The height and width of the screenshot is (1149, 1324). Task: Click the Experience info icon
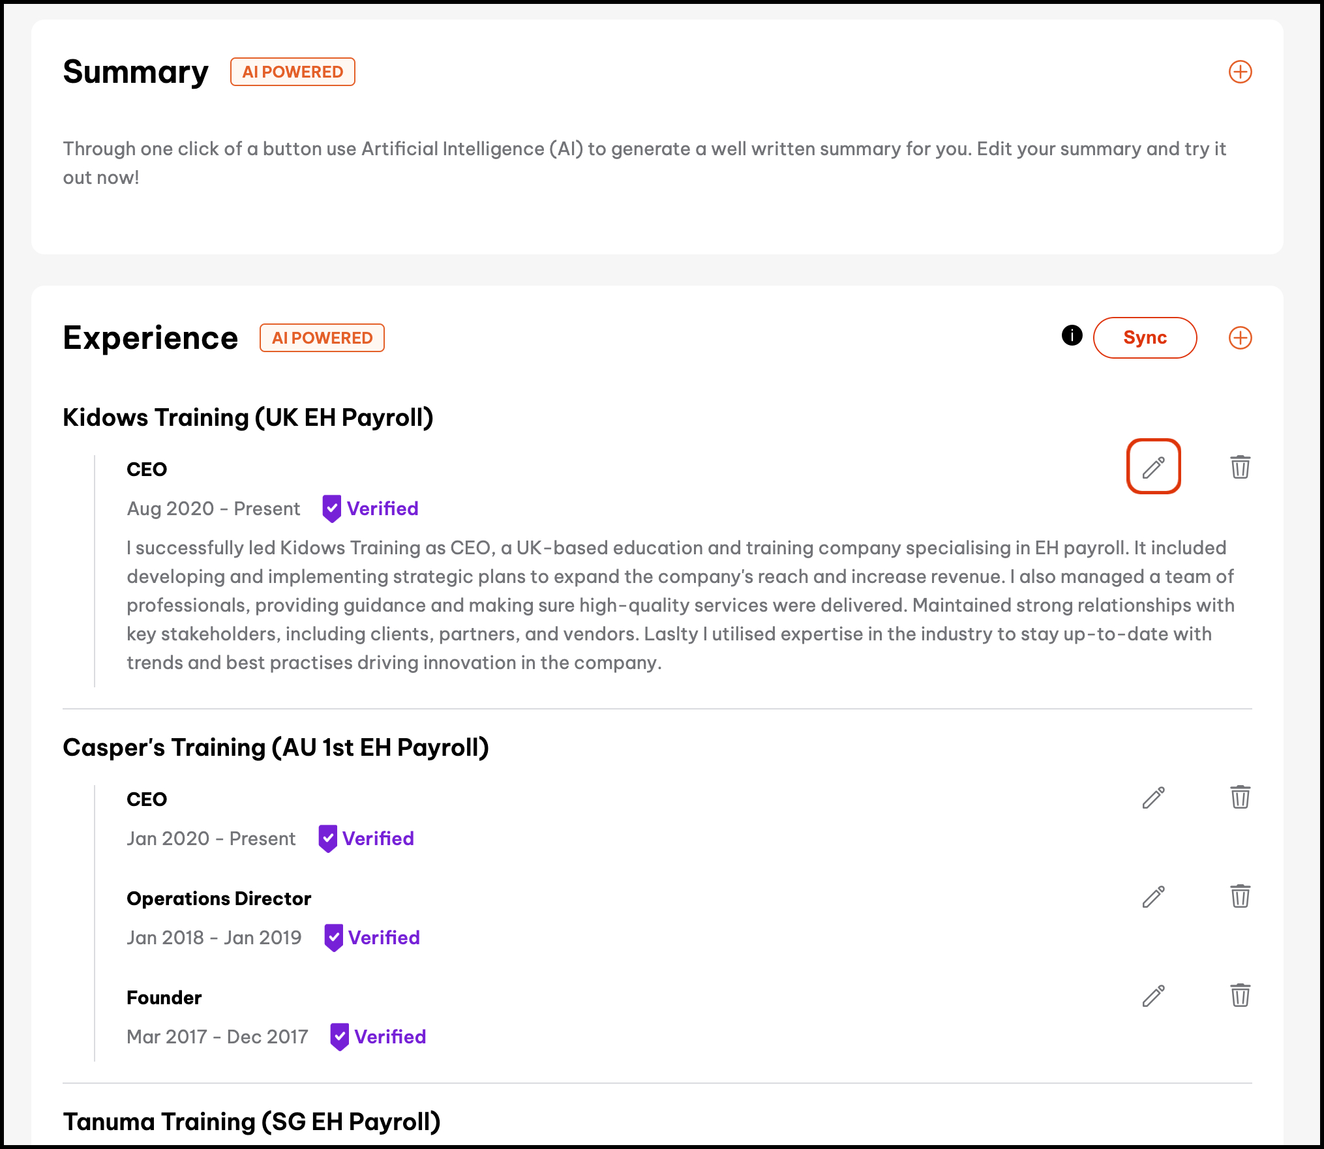click(x=1072, y=335)
